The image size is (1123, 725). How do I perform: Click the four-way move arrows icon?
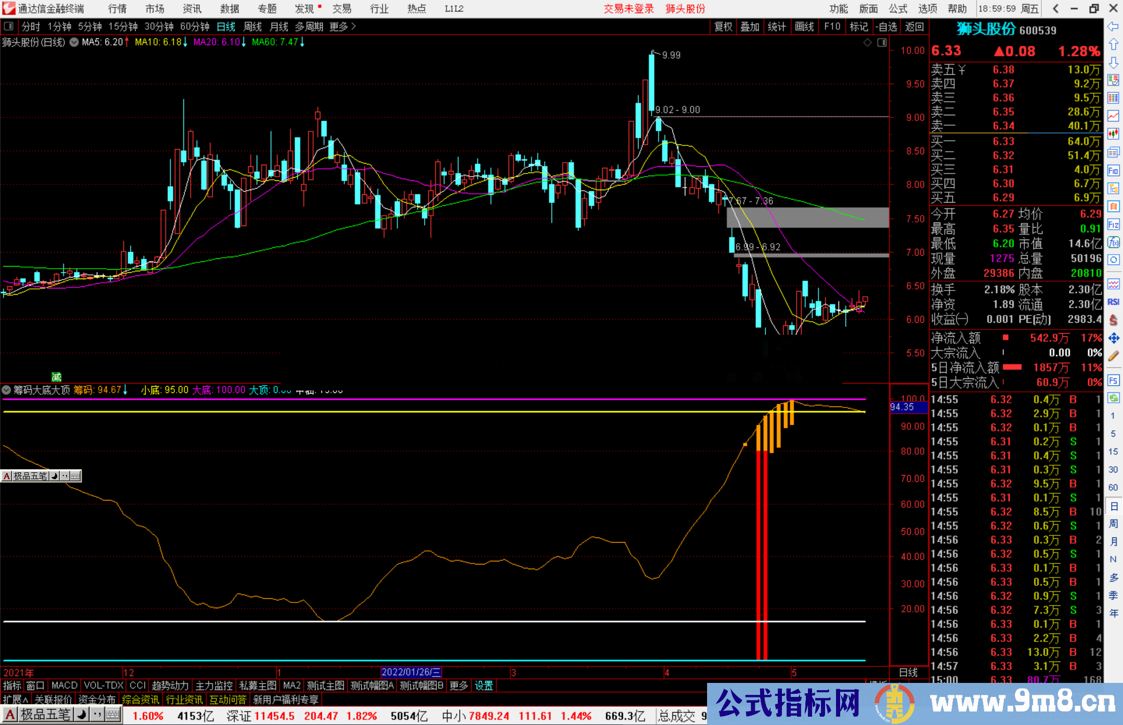[x=1113, y=338]
